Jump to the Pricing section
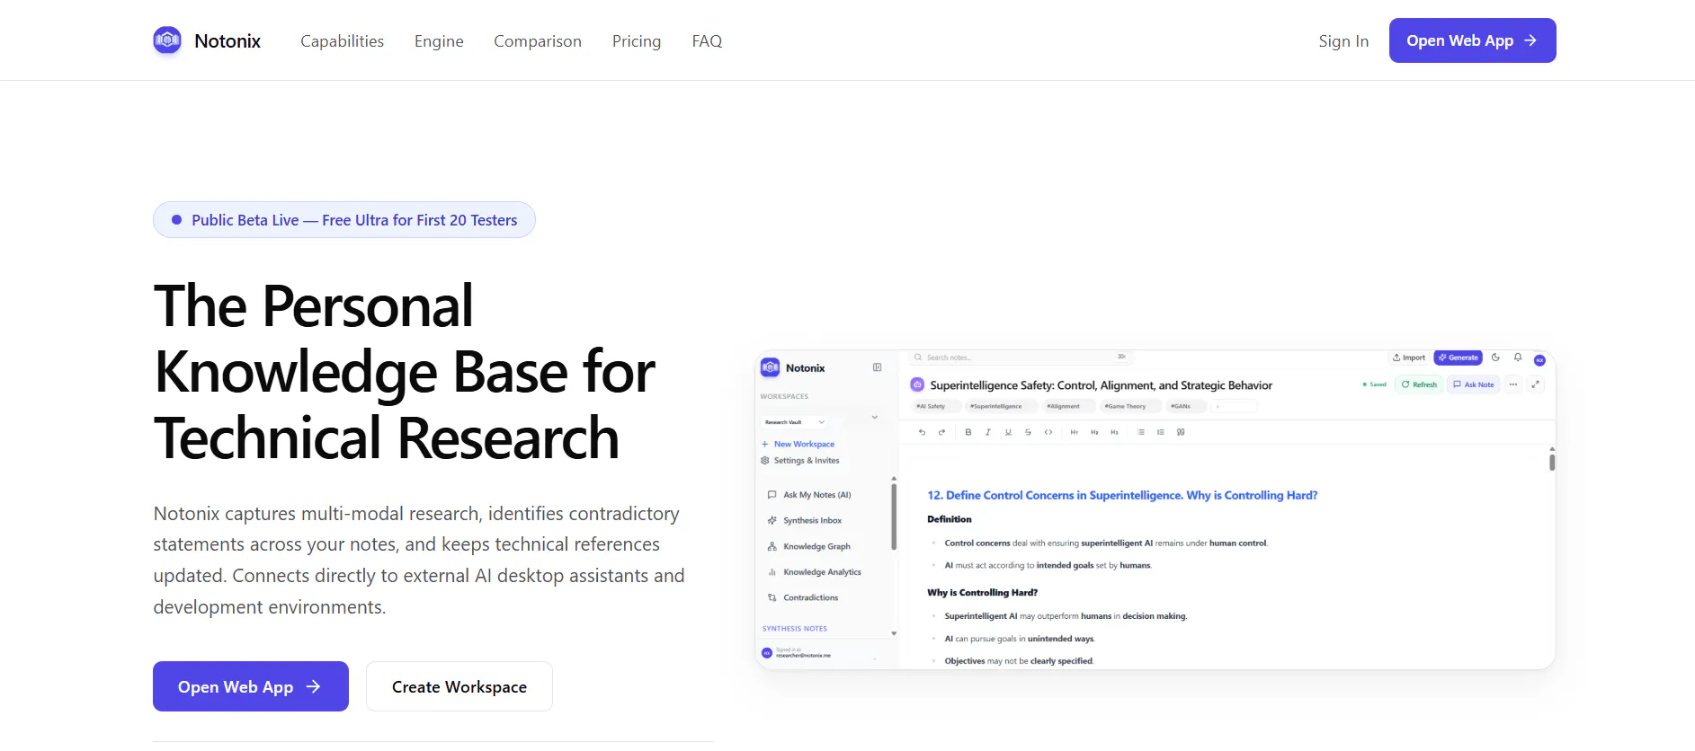This screenshot has height=751, width=1695. (637, 41)
